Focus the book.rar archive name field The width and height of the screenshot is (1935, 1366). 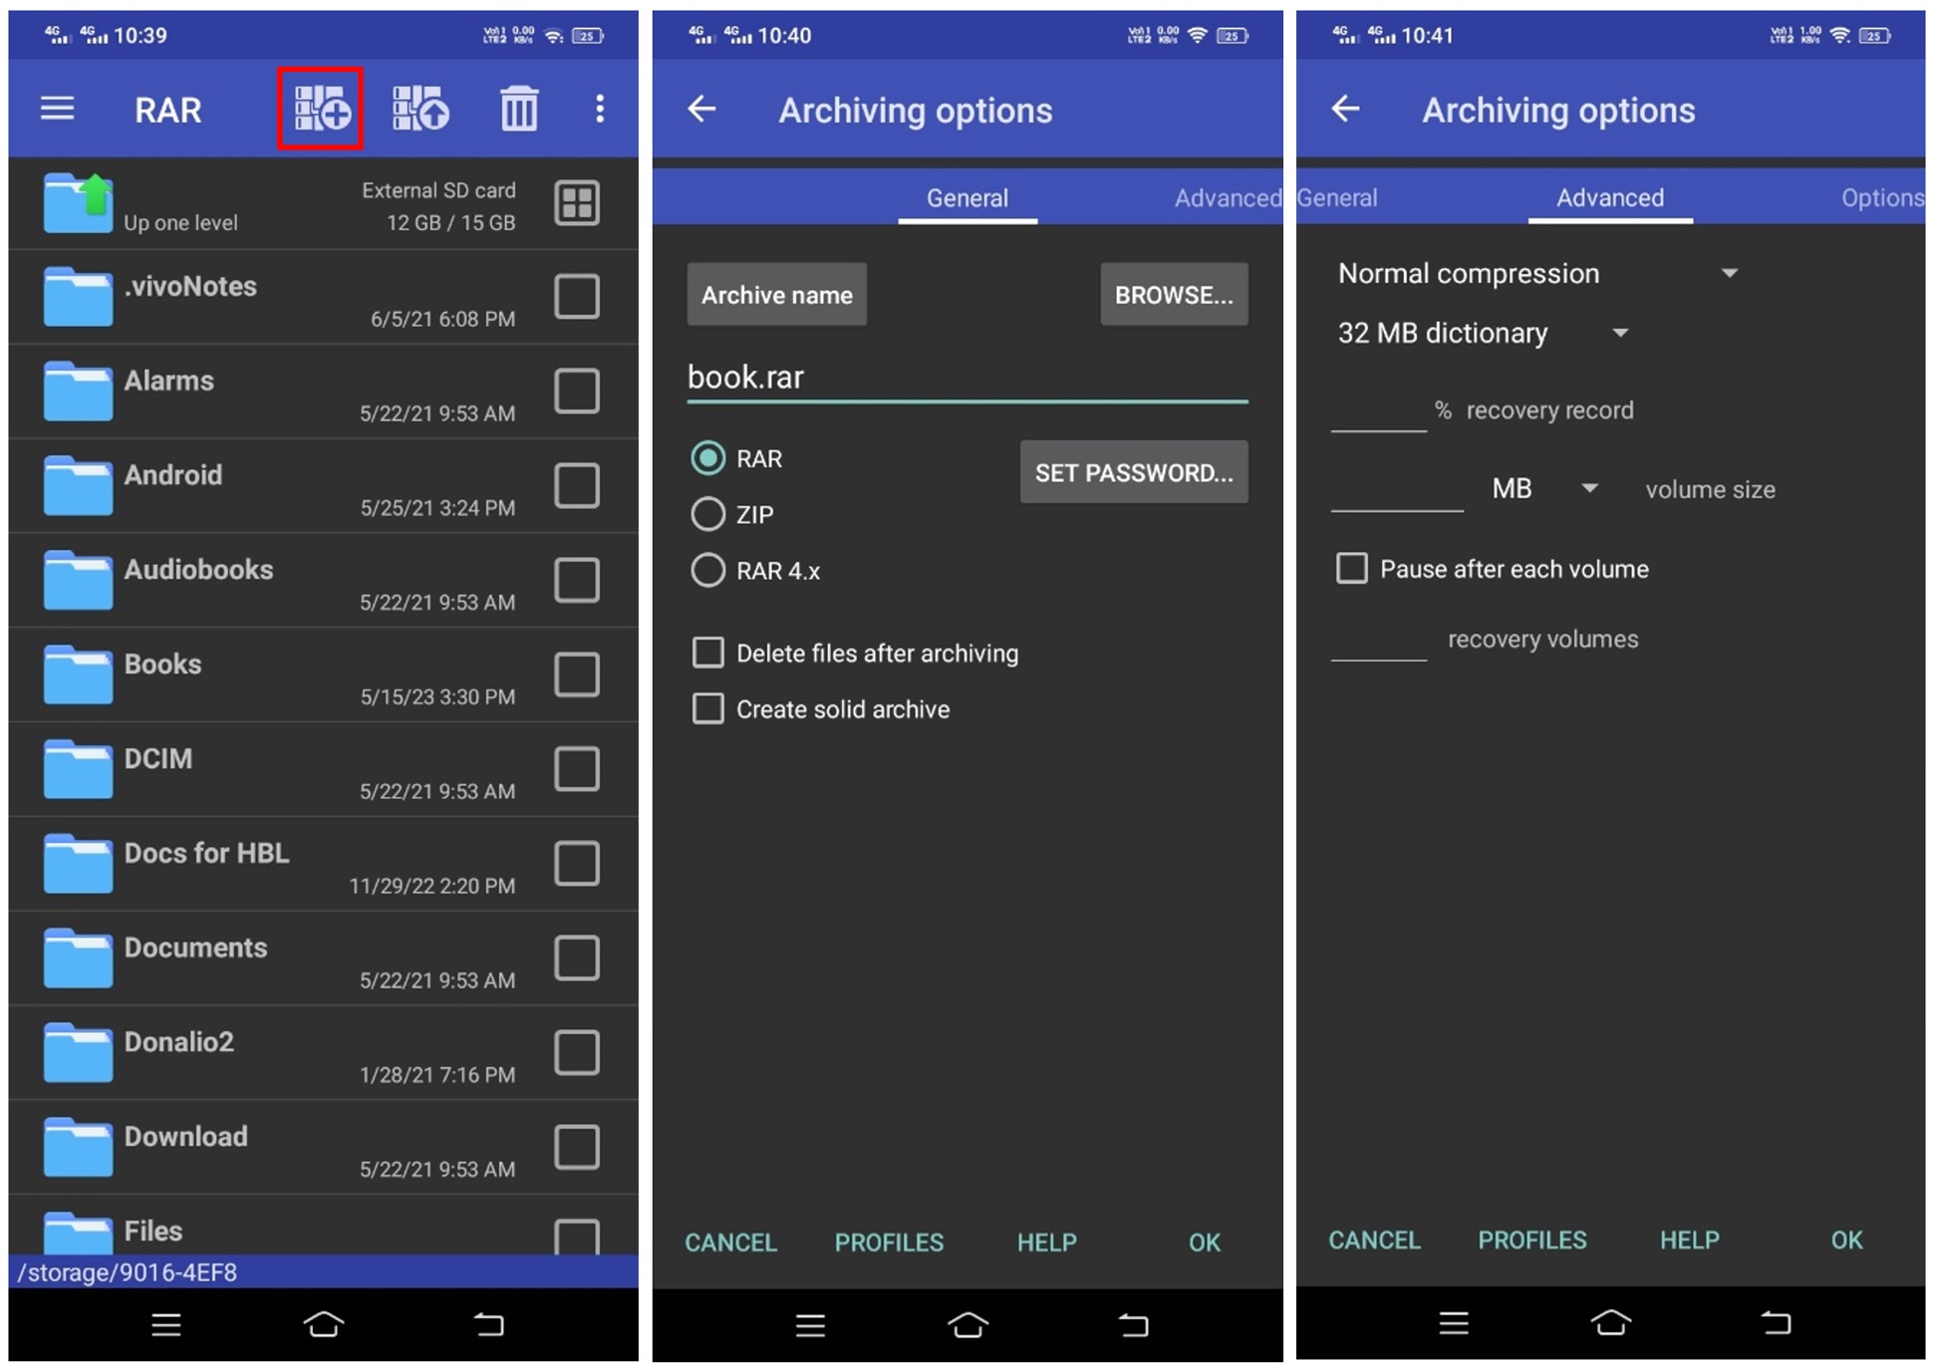click(x=967, y=378)
